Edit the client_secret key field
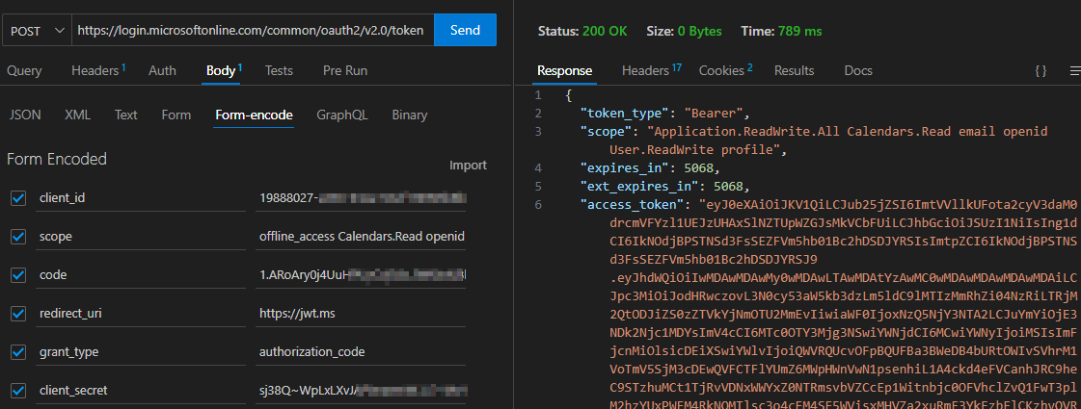The width and height of the screenshot is (1081, 409). (140, 391)
